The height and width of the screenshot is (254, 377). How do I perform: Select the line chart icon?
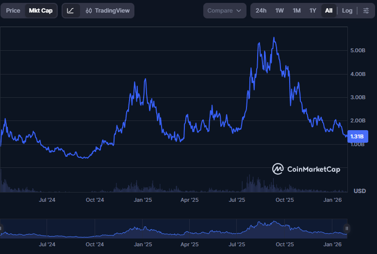[x=70, y=11]
